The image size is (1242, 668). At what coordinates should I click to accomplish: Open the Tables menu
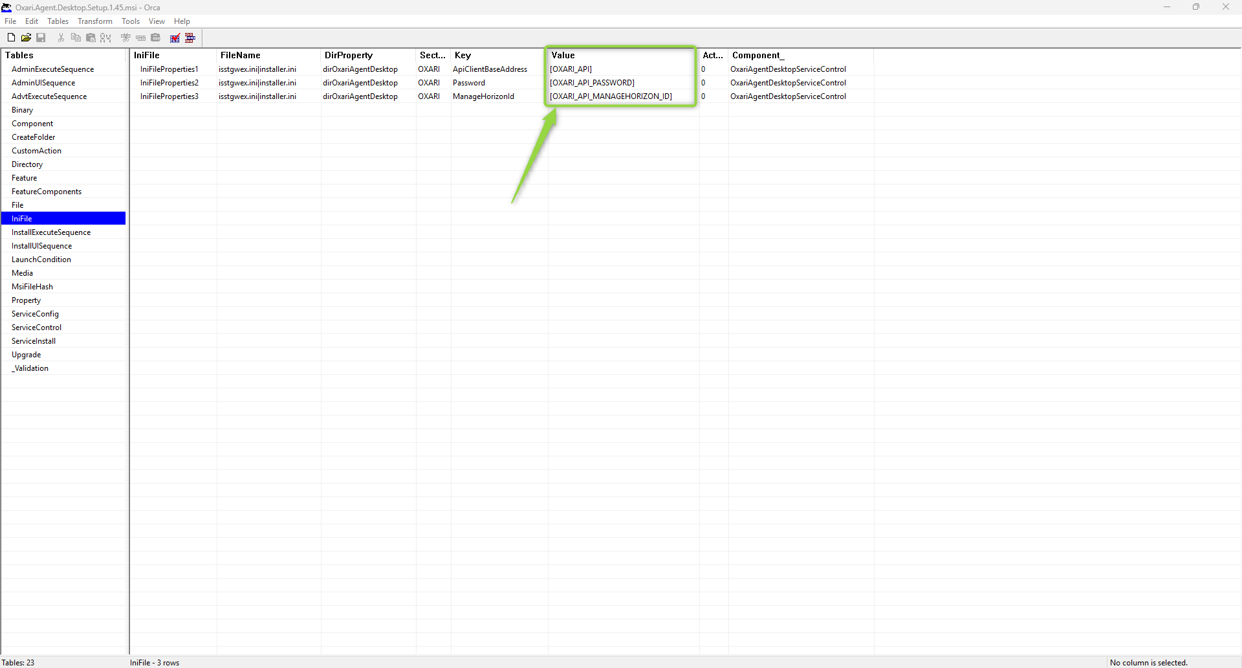click(58, 21)
